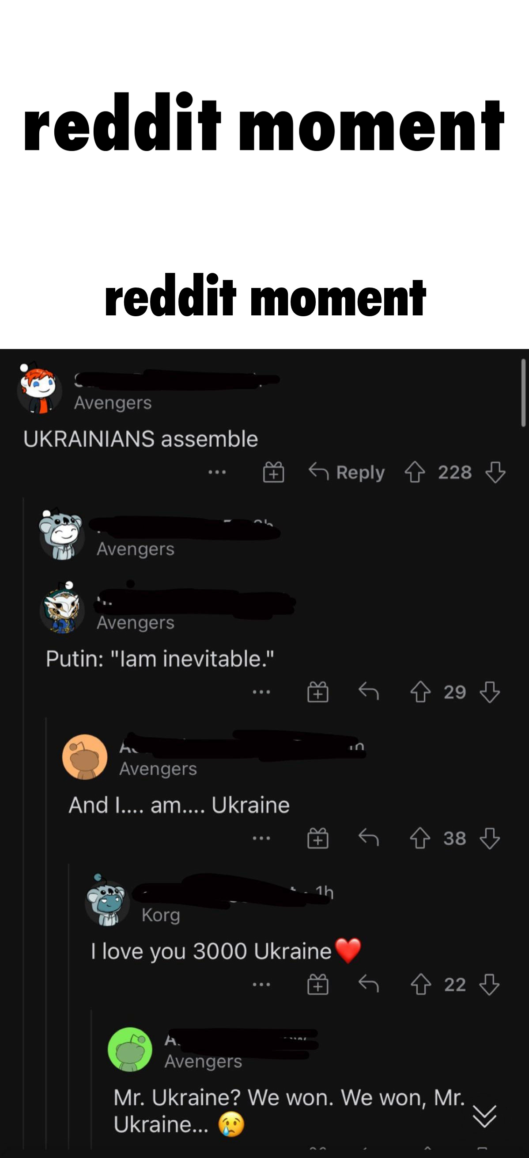This screenshot has height=1158, width=529.
Task: Upvote the Putin "Iam inevitable" comment
Action: click(x=420, y=692)
